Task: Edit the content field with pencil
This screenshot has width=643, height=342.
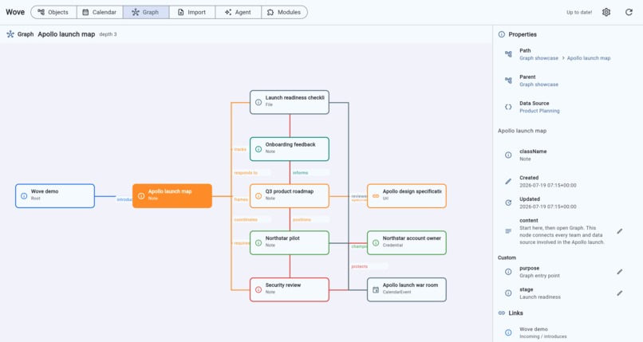Action: click(620, 231)
